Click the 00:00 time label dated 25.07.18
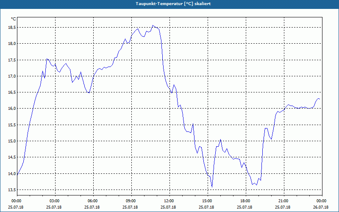The height and width of the screenshot is (212, 339). point(16,201)
